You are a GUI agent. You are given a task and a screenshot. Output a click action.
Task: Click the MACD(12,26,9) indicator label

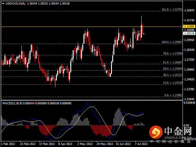click(12, 103)
